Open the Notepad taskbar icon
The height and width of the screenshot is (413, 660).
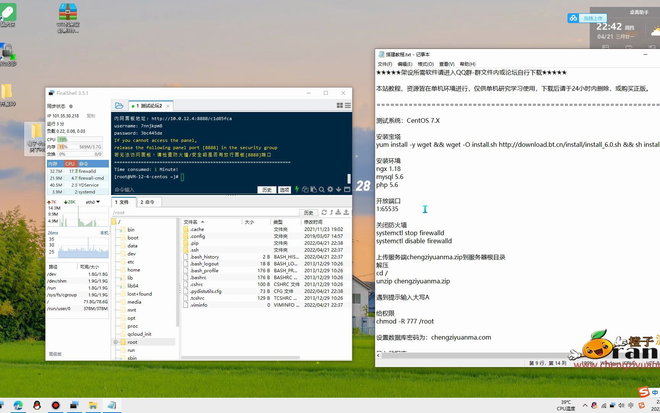tap(112, 405)
